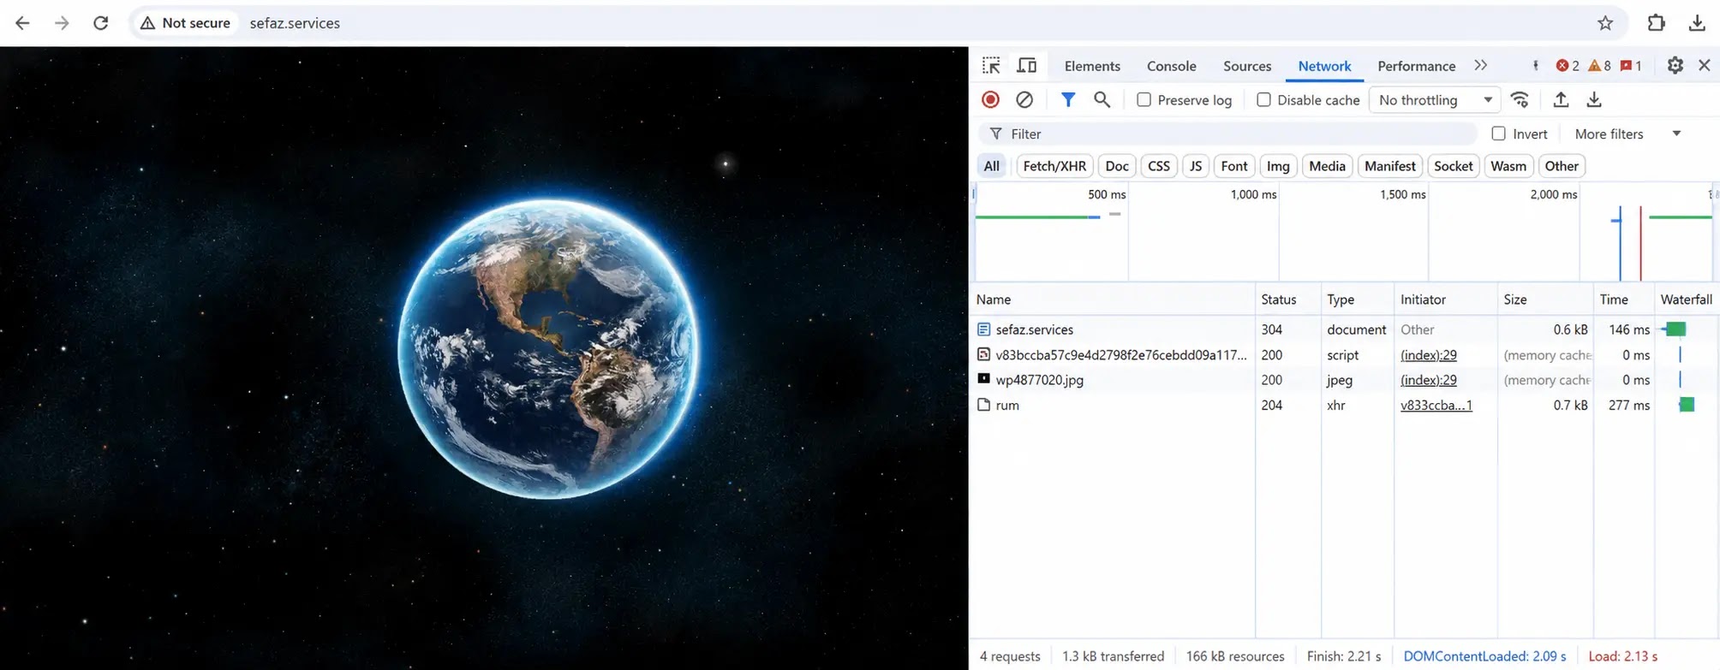Activate the inspect element picker icon
This screenshot has width=1720, height=670.
coord(991,66)
